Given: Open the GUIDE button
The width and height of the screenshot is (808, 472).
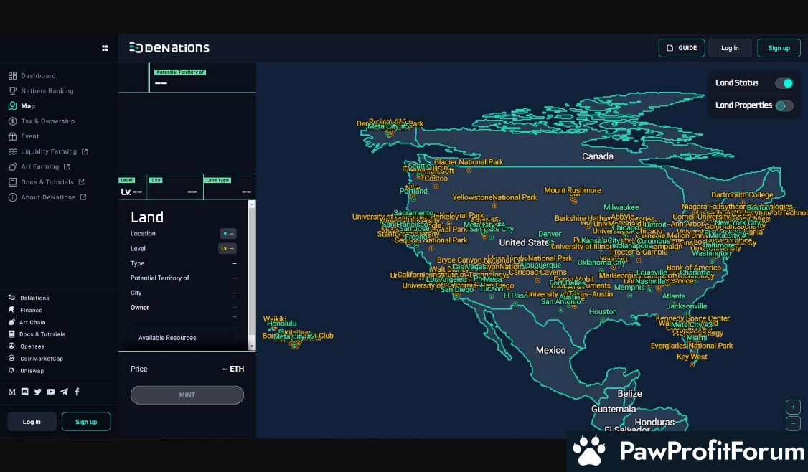Looking at the screenshot, I should [682, 48].
